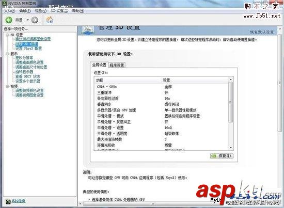The image size is (284, 208).
Task: Click the settings list scroll-up arrow
Action: [231, 79]
